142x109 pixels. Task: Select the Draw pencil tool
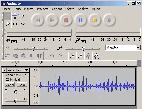click(23, 16)
